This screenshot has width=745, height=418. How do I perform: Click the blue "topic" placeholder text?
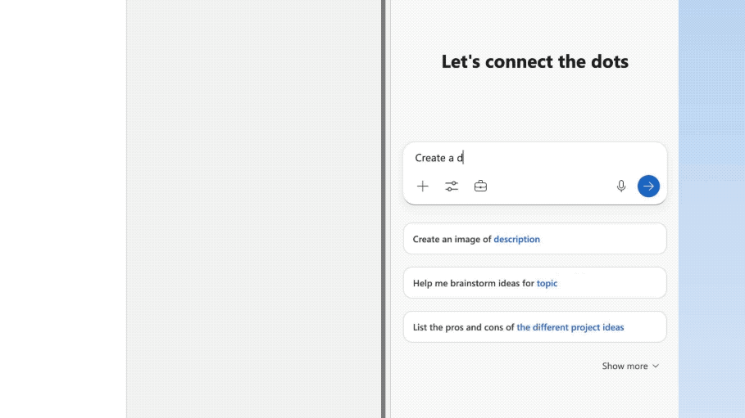pyautogui.click(x=547, y=283)
